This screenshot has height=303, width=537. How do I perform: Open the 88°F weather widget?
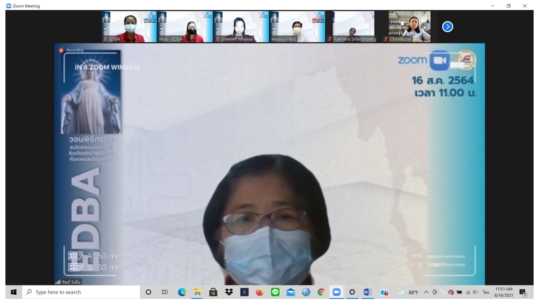408,292
